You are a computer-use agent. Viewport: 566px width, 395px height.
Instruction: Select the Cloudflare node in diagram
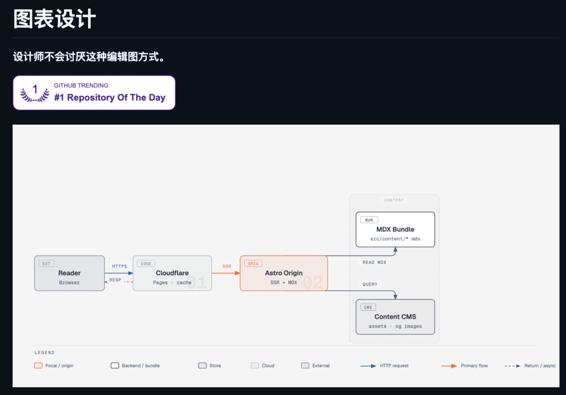pos(172,273)
